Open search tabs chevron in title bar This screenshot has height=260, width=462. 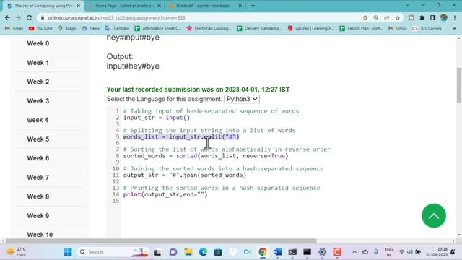pyautogui.click(x=407, y=5)
